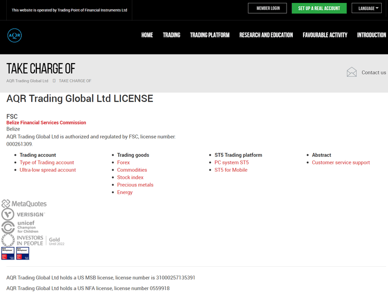Open the Precious metals link

click(135, 185)
